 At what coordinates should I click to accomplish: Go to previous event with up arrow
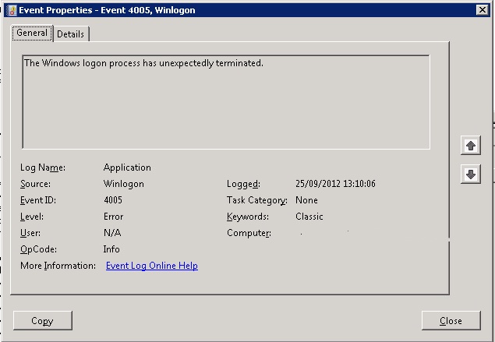(x=470, y=146)
